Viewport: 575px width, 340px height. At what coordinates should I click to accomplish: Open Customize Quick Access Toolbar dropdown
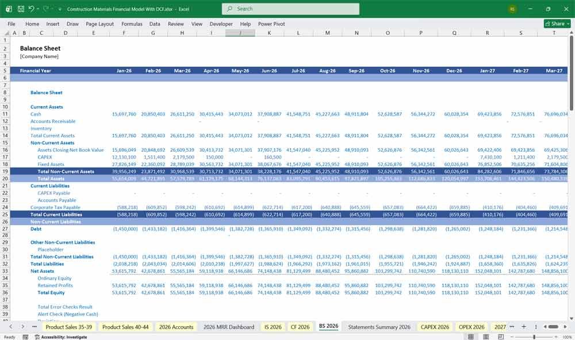(x=60, y=9)
